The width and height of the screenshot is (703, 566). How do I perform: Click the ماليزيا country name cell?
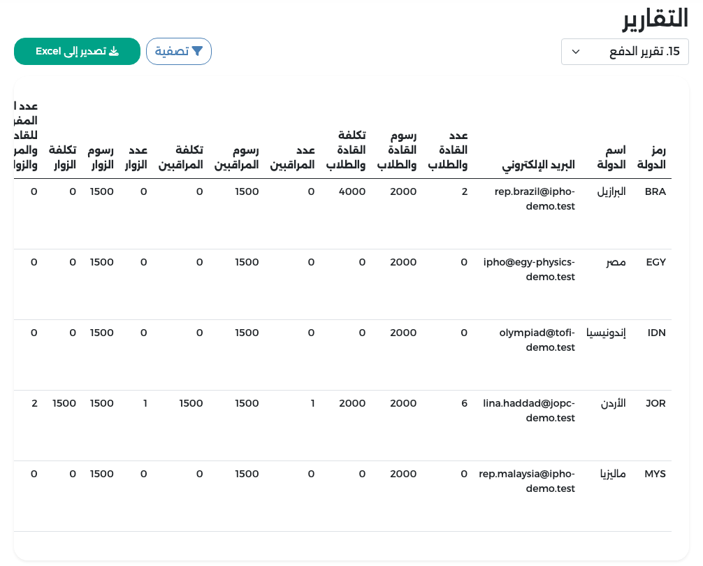click(613, 474)
